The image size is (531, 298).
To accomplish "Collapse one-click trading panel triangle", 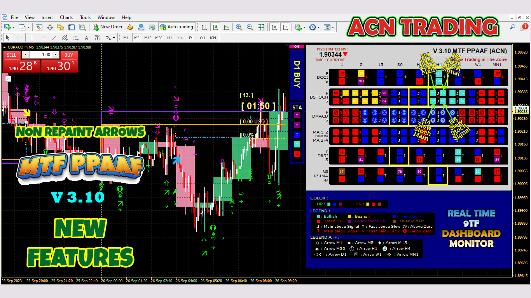I will (x=4, y=47).
